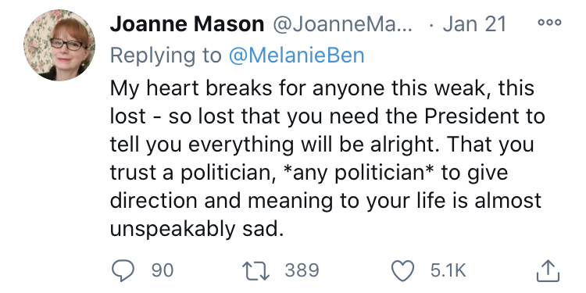Click the 'Replying to' label text

[x=166, y=56]
